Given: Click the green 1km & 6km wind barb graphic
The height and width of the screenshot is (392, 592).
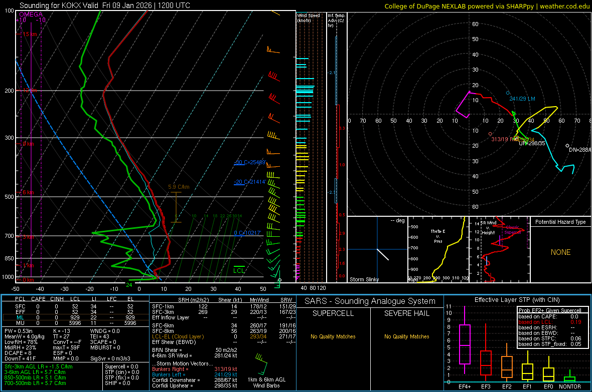Looking at the screenshot, I should pos(261,364).
